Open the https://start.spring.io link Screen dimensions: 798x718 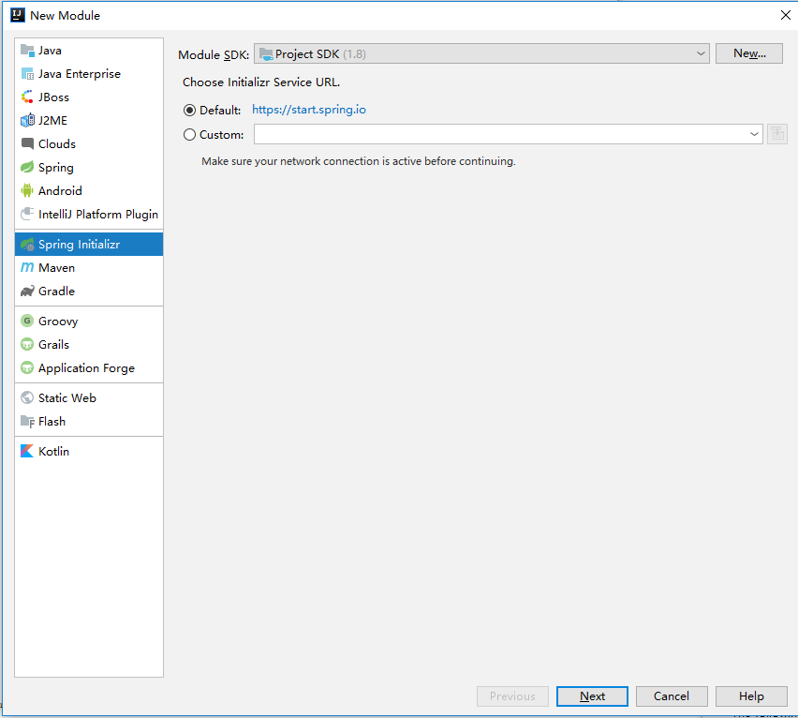pos(309,110)
